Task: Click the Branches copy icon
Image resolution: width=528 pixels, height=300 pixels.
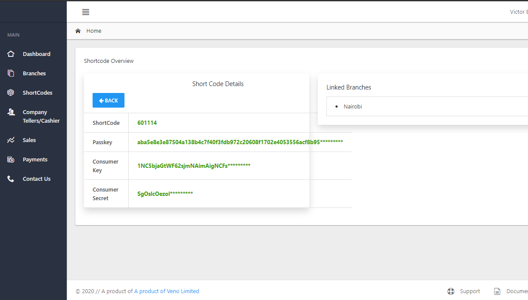Action: click(x=11, y=73)
